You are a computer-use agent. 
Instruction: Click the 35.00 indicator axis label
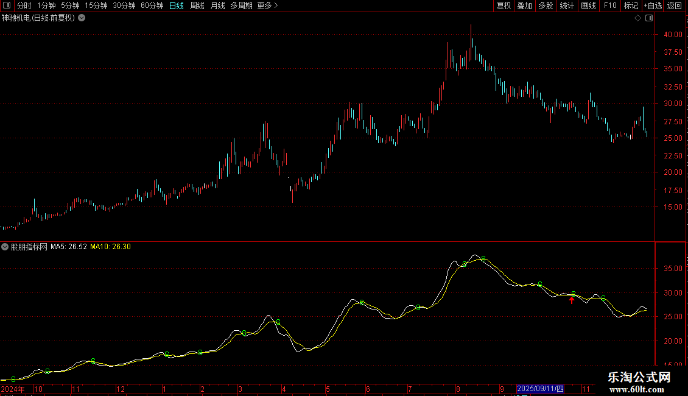(673, 269)
